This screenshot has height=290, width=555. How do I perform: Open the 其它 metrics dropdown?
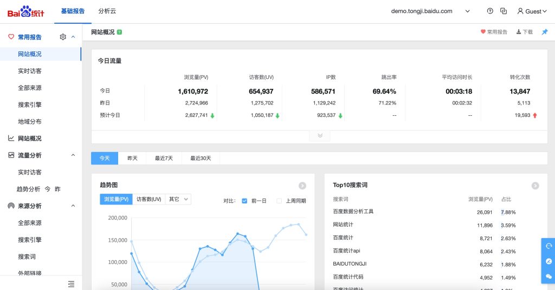(x=178, y=199)
